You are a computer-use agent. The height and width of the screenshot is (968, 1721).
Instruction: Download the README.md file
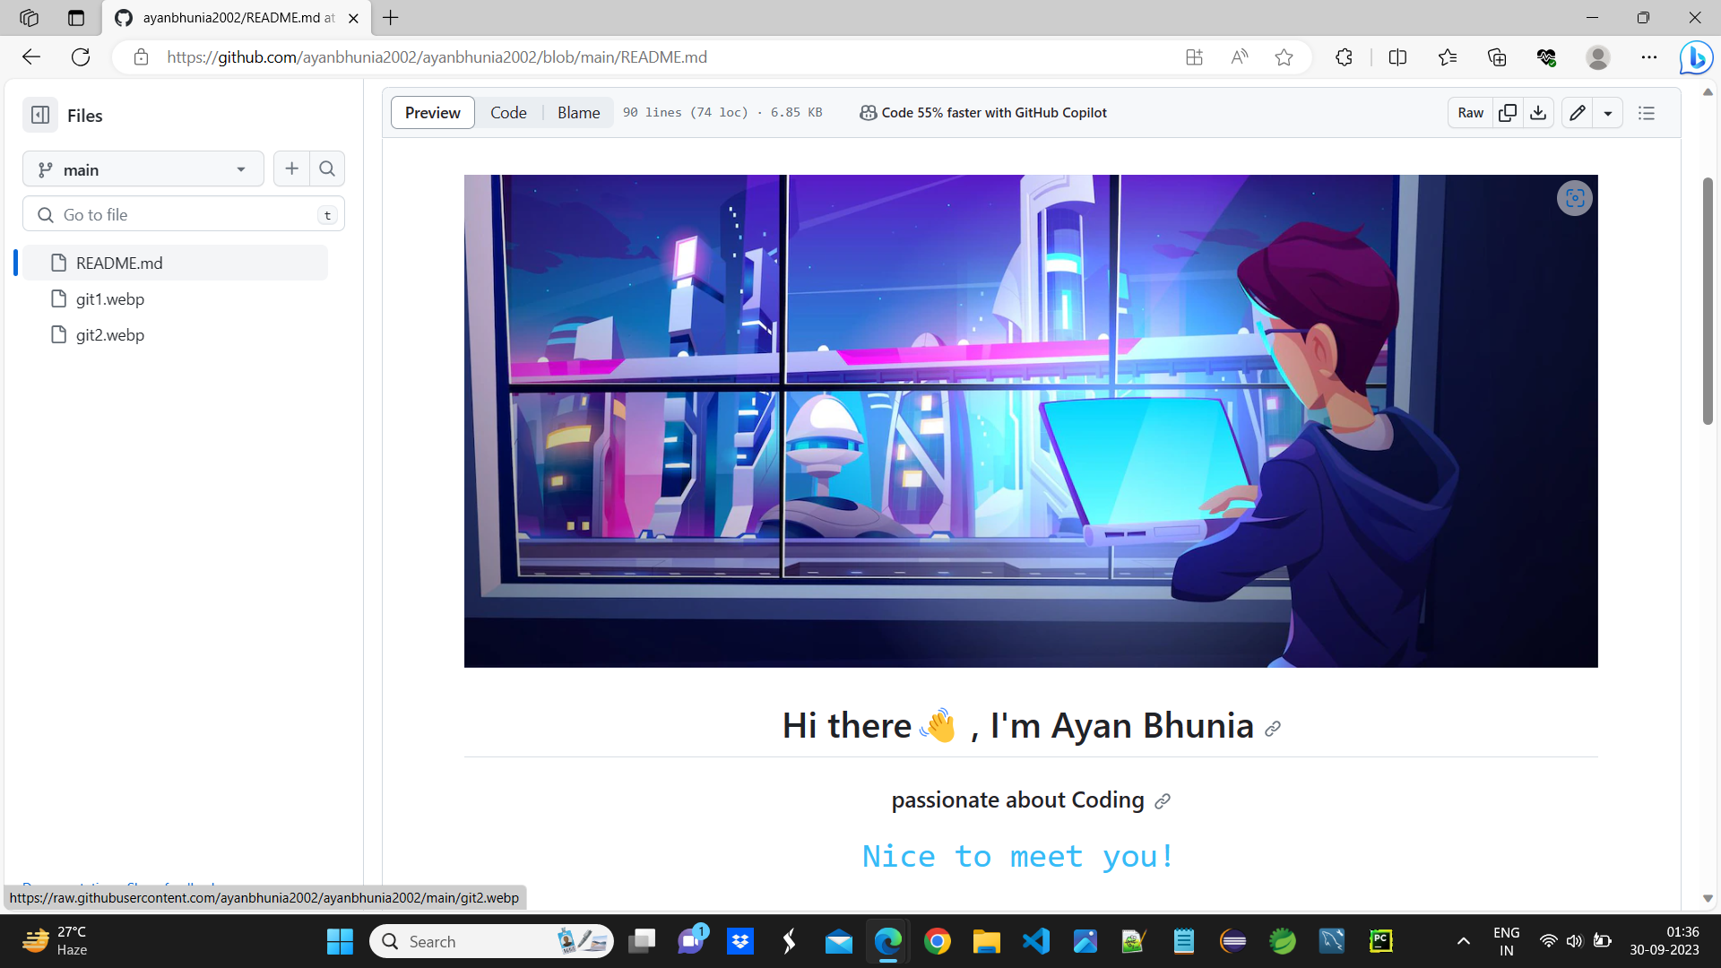coord(1538,112)
